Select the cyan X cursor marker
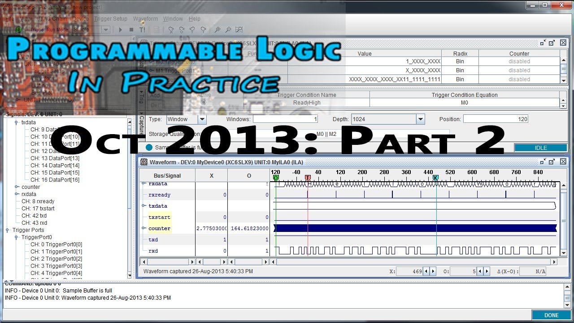Image resolution: width=574 pixels, height=323 pixels. point(435,178)
